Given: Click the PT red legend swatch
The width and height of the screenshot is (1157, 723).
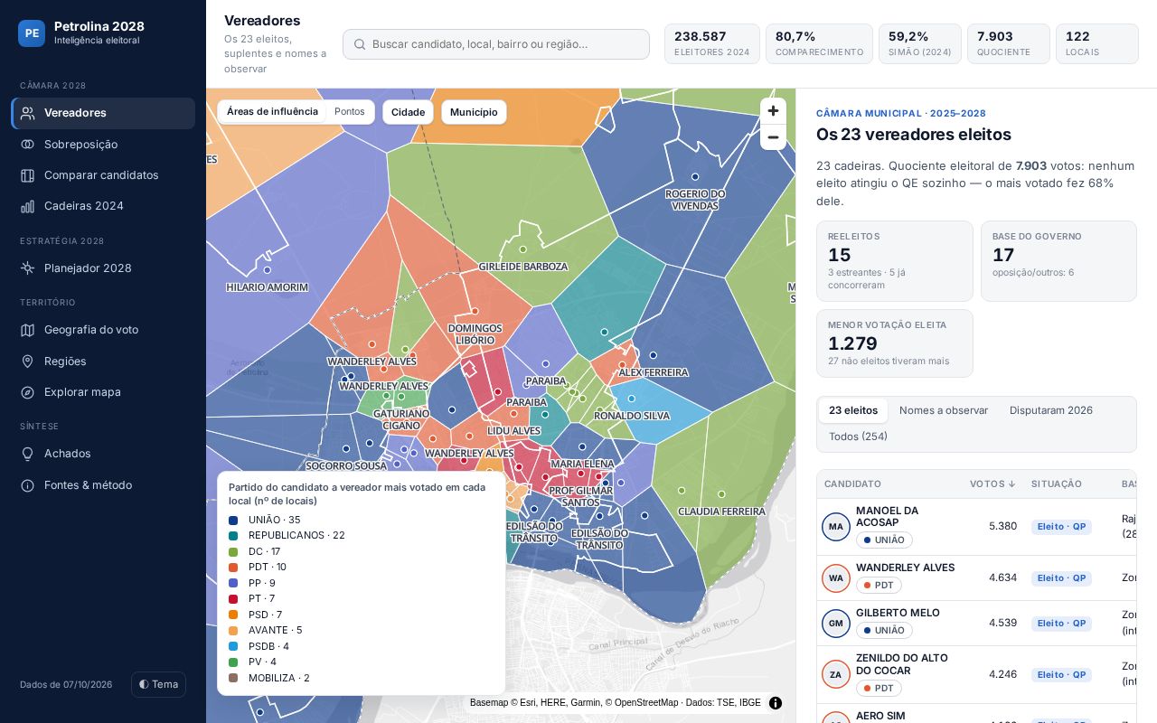Looking at the screenshot, I should click(x=233, y=599).
